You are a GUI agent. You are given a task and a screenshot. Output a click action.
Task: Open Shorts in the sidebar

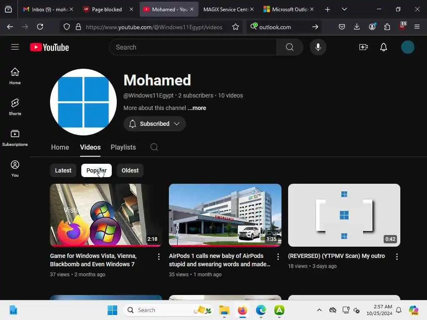click(x=15, y=107)
